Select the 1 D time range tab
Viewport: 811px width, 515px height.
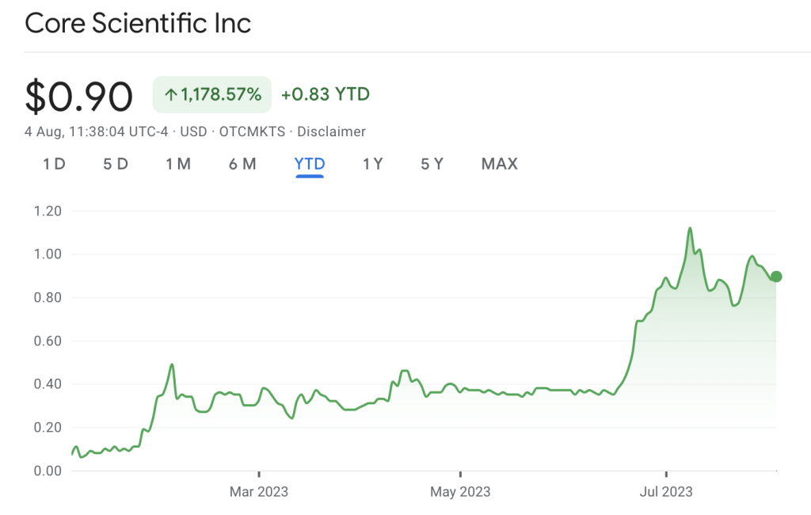click(54, 164)
